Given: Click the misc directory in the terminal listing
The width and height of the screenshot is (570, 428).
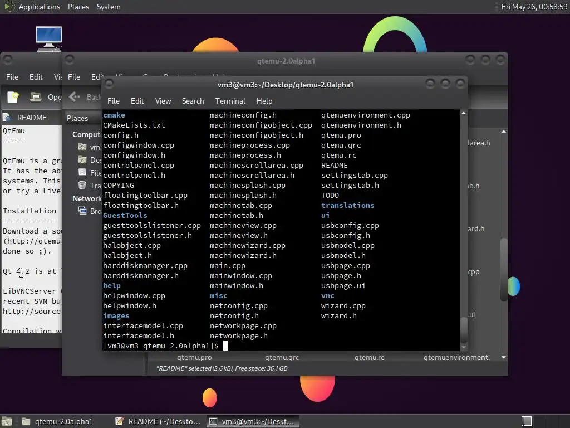Looking at the screenshot, I should tap(218, 295).
